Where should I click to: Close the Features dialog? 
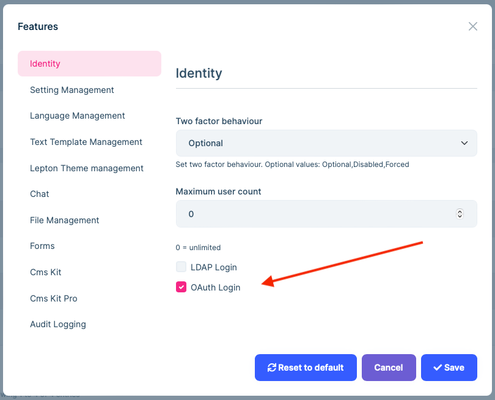tap(473, 26)
